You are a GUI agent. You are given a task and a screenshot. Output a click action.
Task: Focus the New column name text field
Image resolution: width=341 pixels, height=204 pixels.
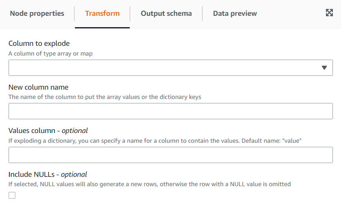tap(171, 111)
